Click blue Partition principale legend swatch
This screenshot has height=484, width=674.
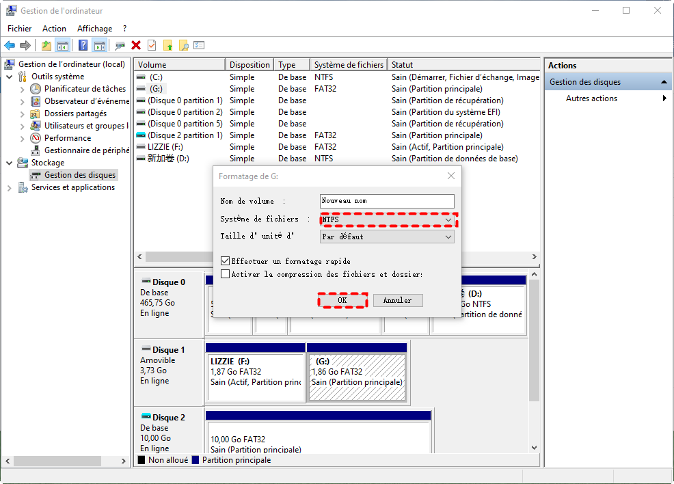pos(196,460)
